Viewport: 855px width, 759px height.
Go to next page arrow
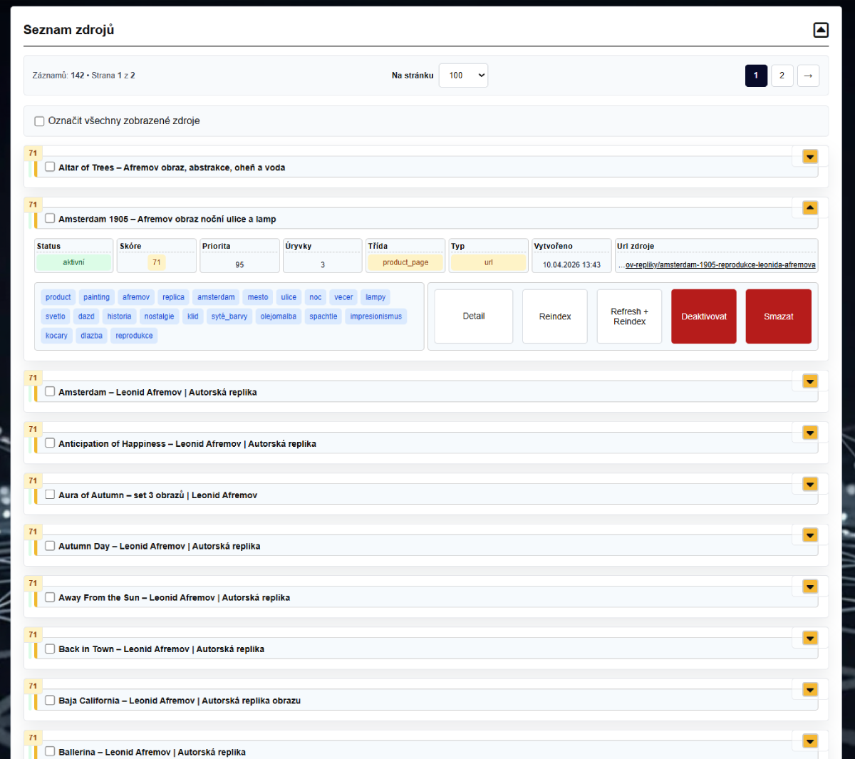point(808,76)
